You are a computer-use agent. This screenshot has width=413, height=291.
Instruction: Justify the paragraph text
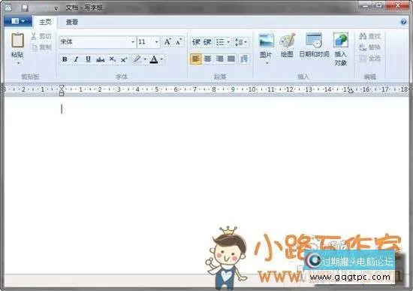tap(231, 59)
